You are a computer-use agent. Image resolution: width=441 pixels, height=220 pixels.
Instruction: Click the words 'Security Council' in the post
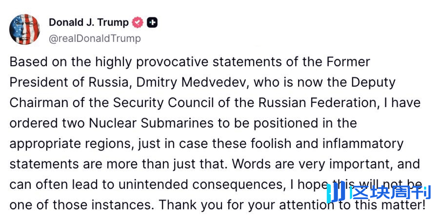[164, 103]
